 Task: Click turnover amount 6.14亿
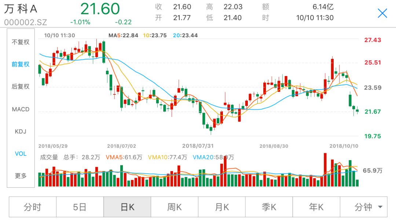(323, 7)
